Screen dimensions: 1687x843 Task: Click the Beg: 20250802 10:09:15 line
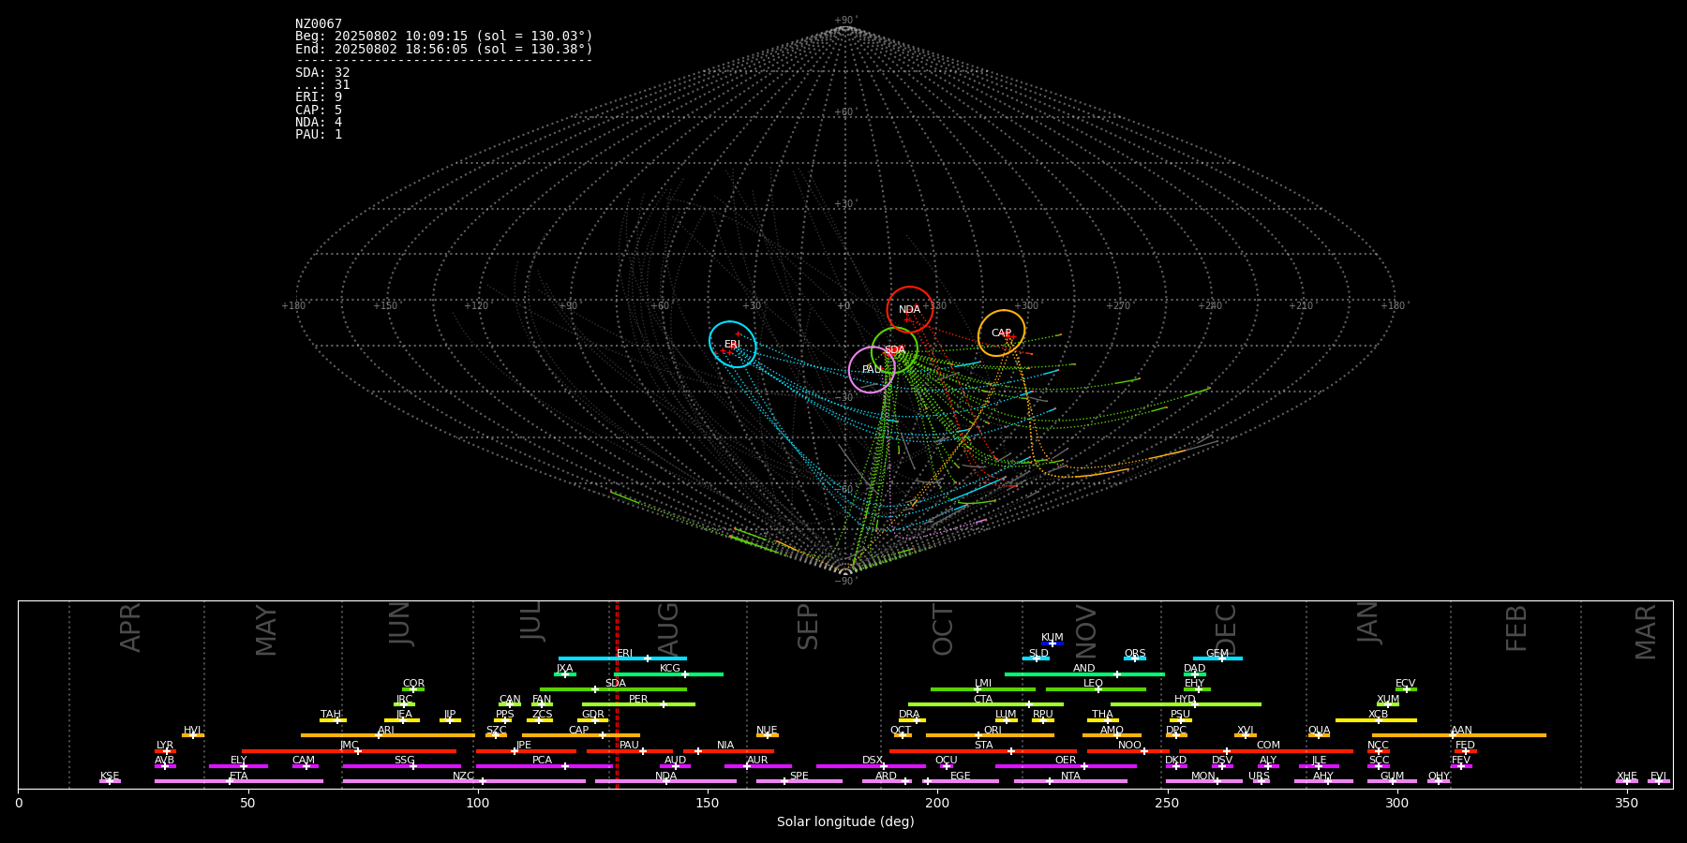(444, 37)
